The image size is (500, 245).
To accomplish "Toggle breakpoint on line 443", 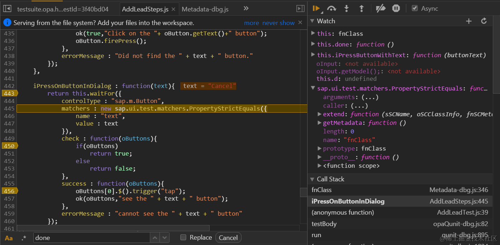I will click(9, 93).
